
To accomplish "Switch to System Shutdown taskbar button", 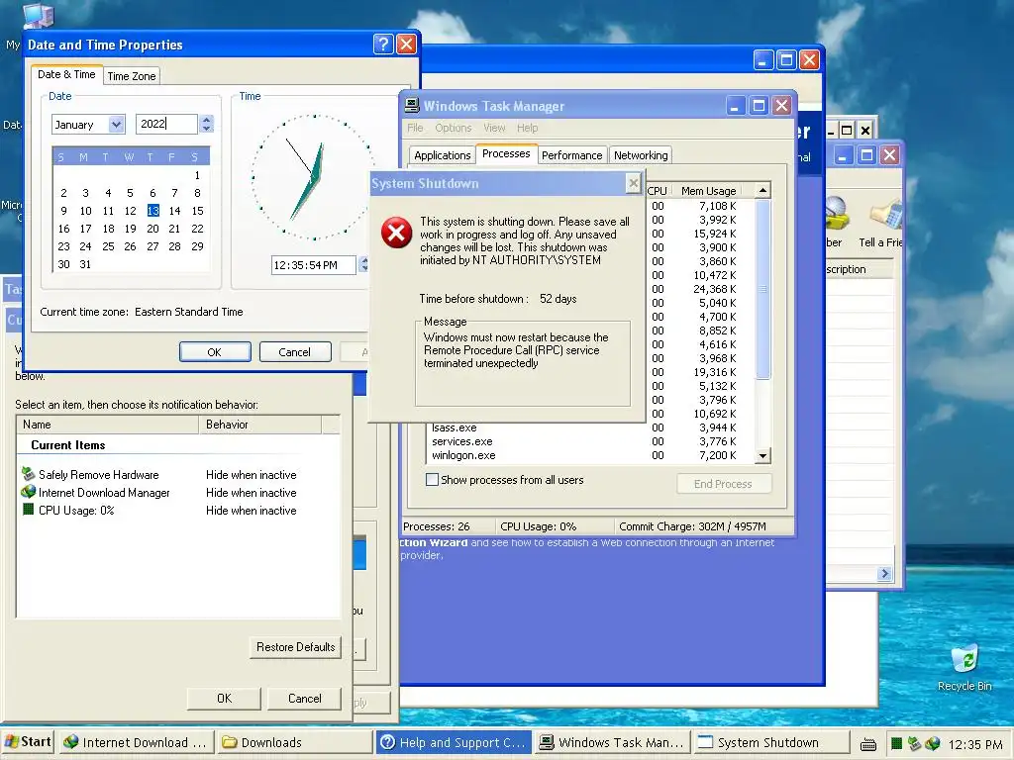I will [769, 742].
